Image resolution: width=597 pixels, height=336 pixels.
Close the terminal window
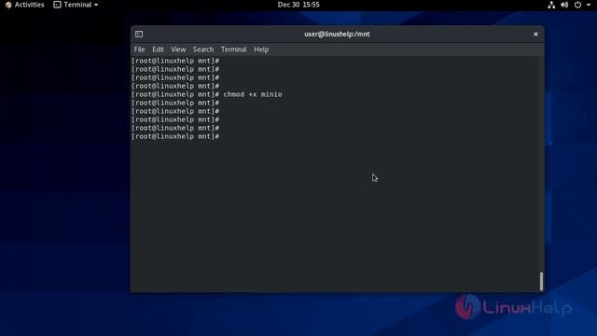[535, 34]
